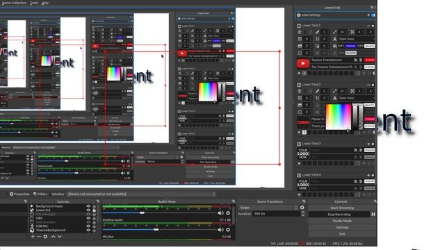Hide the Lower3rd source
The height and width of the screenshot is (250, 445).
pyautogui.click(x=88, y=210)
